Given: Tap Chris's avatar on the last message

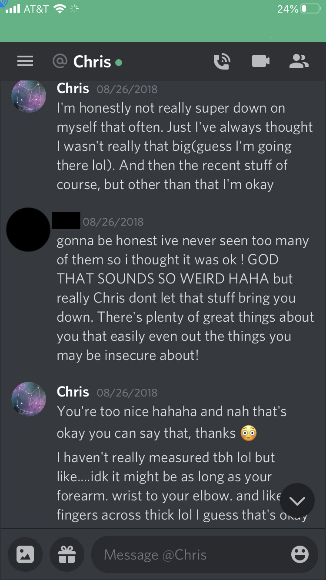Looking at the screenshot, I should click(29, 400).
